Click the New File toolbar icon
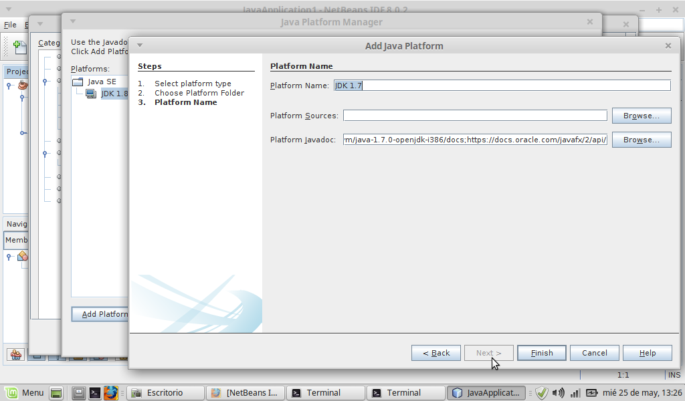 click(20, 47)
